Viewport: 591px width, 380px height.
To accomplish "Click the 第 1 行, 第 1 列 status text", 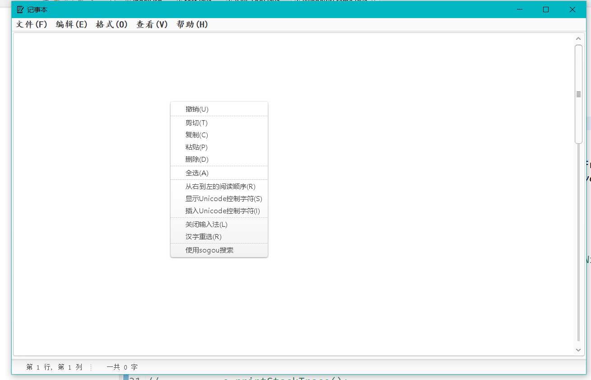I will 54,367.
